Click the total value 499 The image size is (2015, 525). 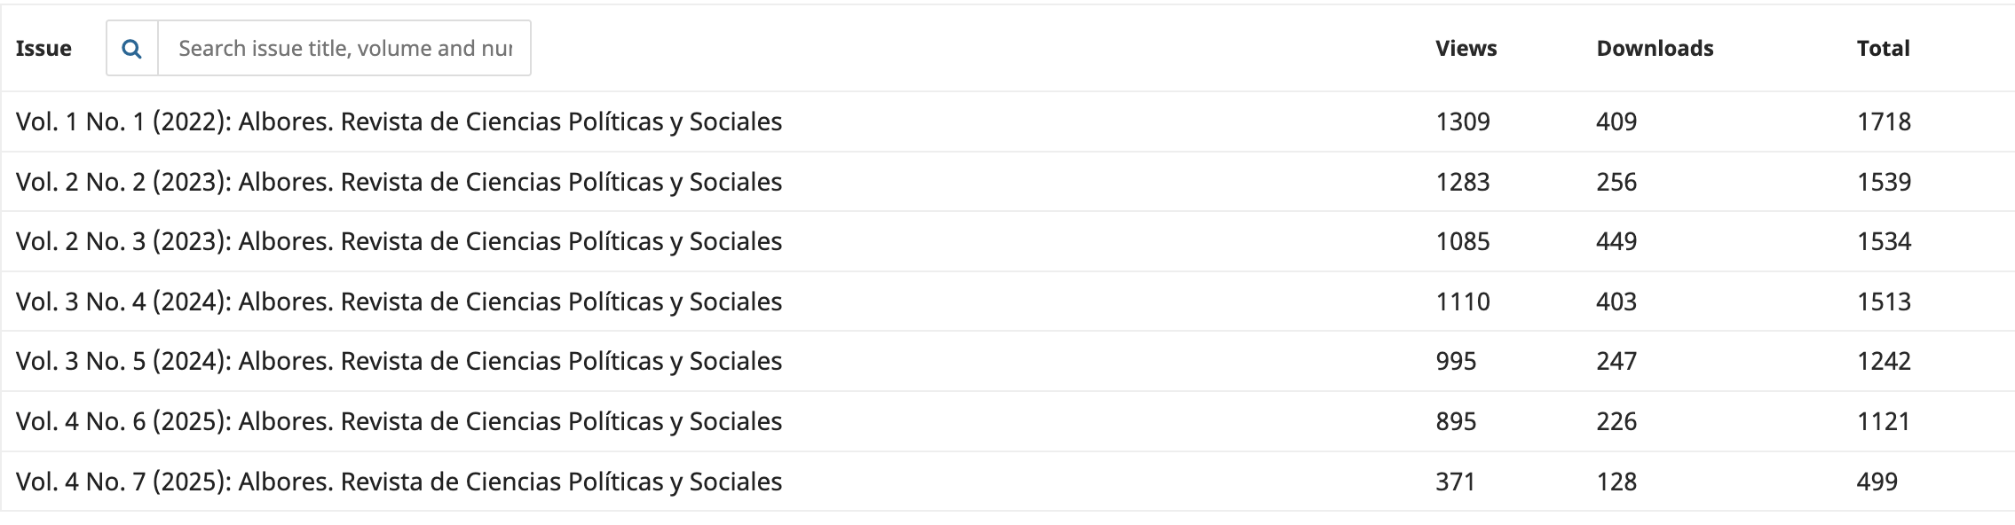pos(1877,482)
